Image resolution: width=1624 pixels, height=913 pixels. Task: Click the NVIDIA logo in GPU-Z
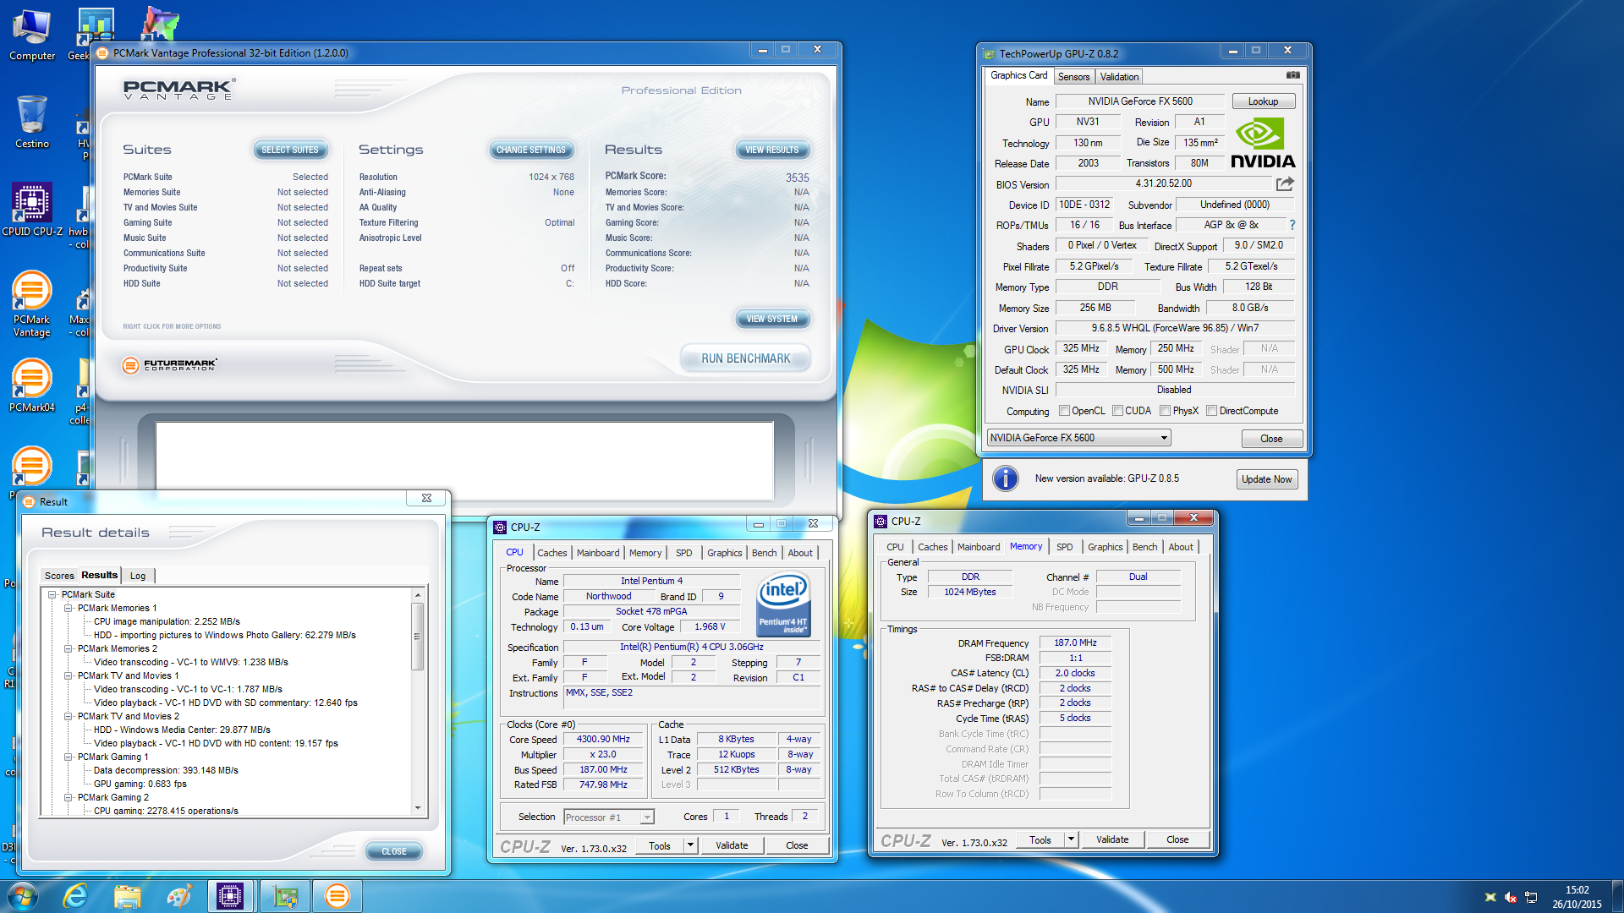click(x=1262, y=143)
